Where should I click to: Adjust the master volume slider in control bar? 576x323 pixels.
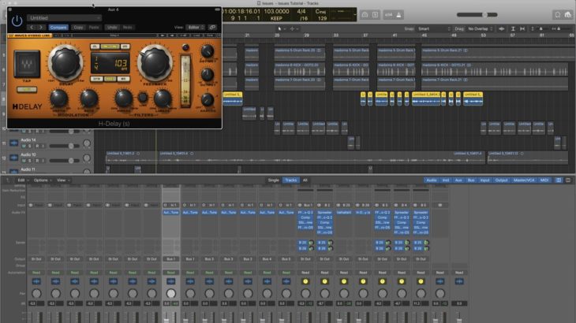click(x=477, y=15)
